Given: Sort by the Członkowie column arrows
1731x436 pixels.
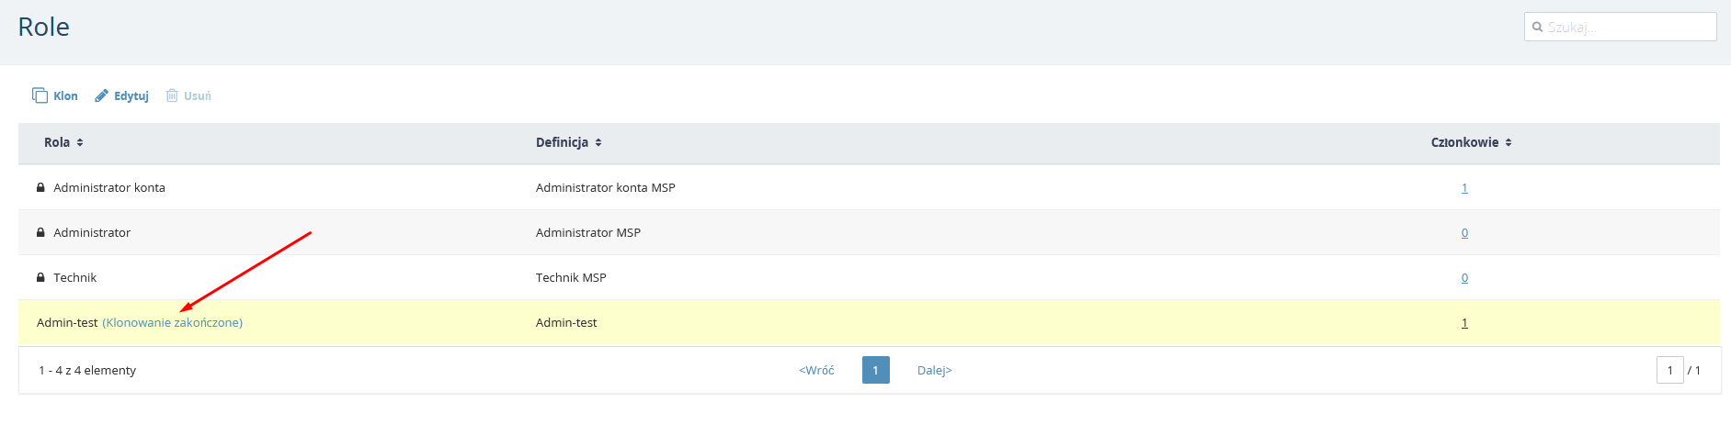Looking at the screenshot, I should pos(1509,142).
